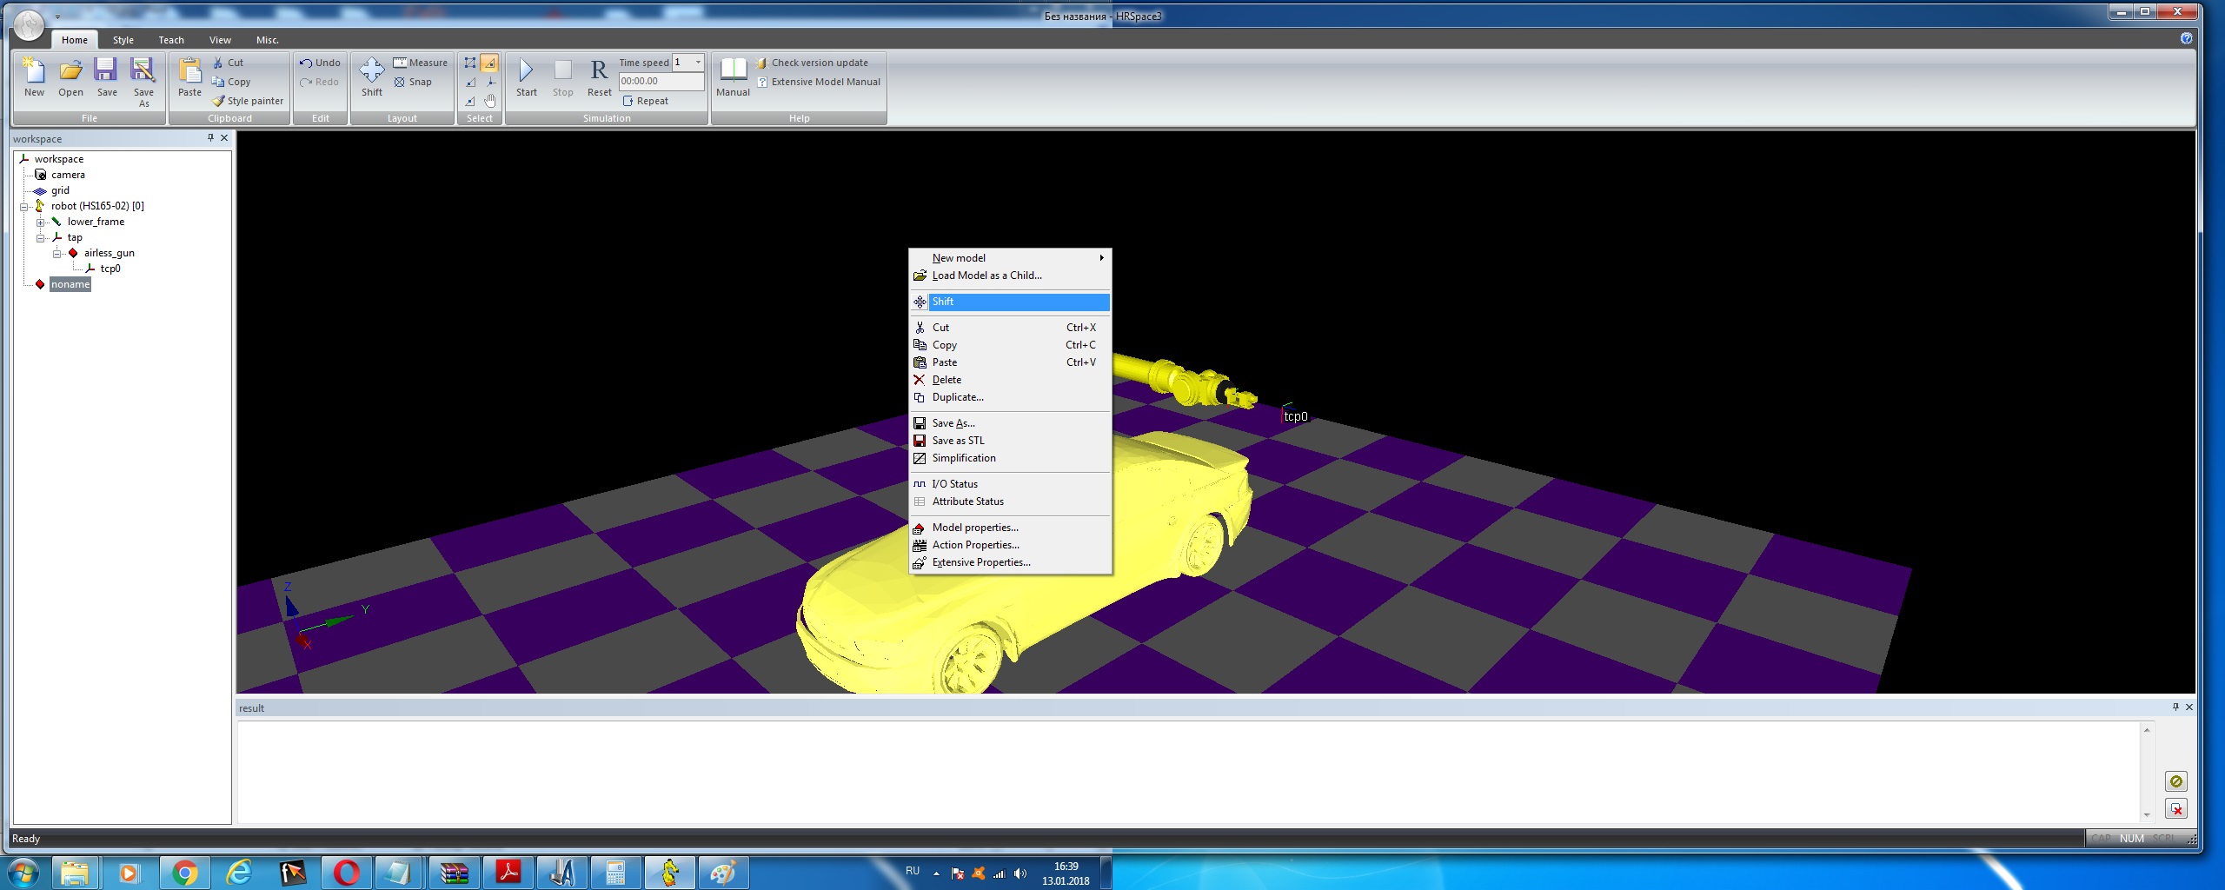
Task: Open Model properties... from context menu
Action: [1010, 528]
